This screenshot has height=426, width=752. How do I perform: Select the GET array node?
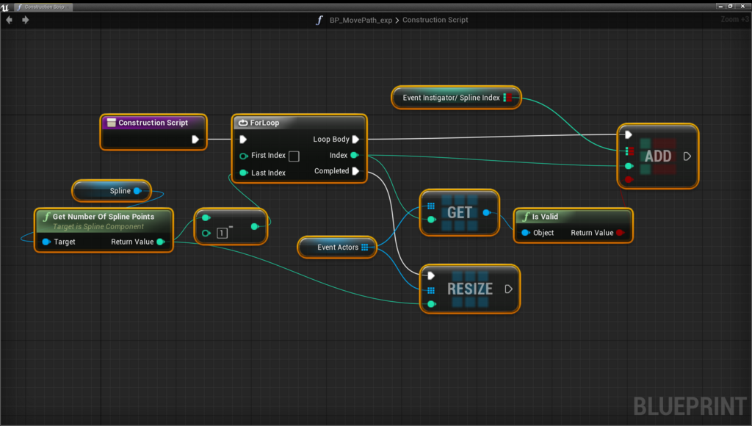(x=460, y=212)
